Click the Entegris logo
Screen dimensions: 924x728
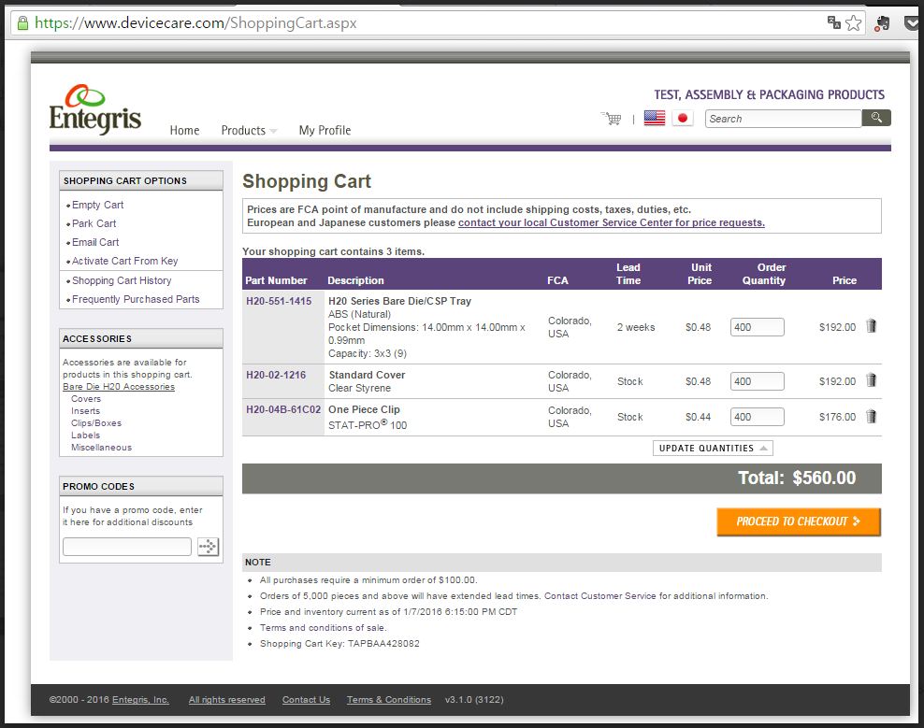95,109
